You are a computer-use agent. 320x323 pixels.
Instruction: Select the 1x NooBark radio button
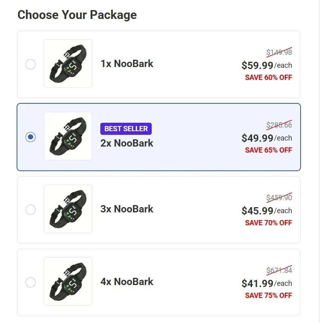click(30, 64)
